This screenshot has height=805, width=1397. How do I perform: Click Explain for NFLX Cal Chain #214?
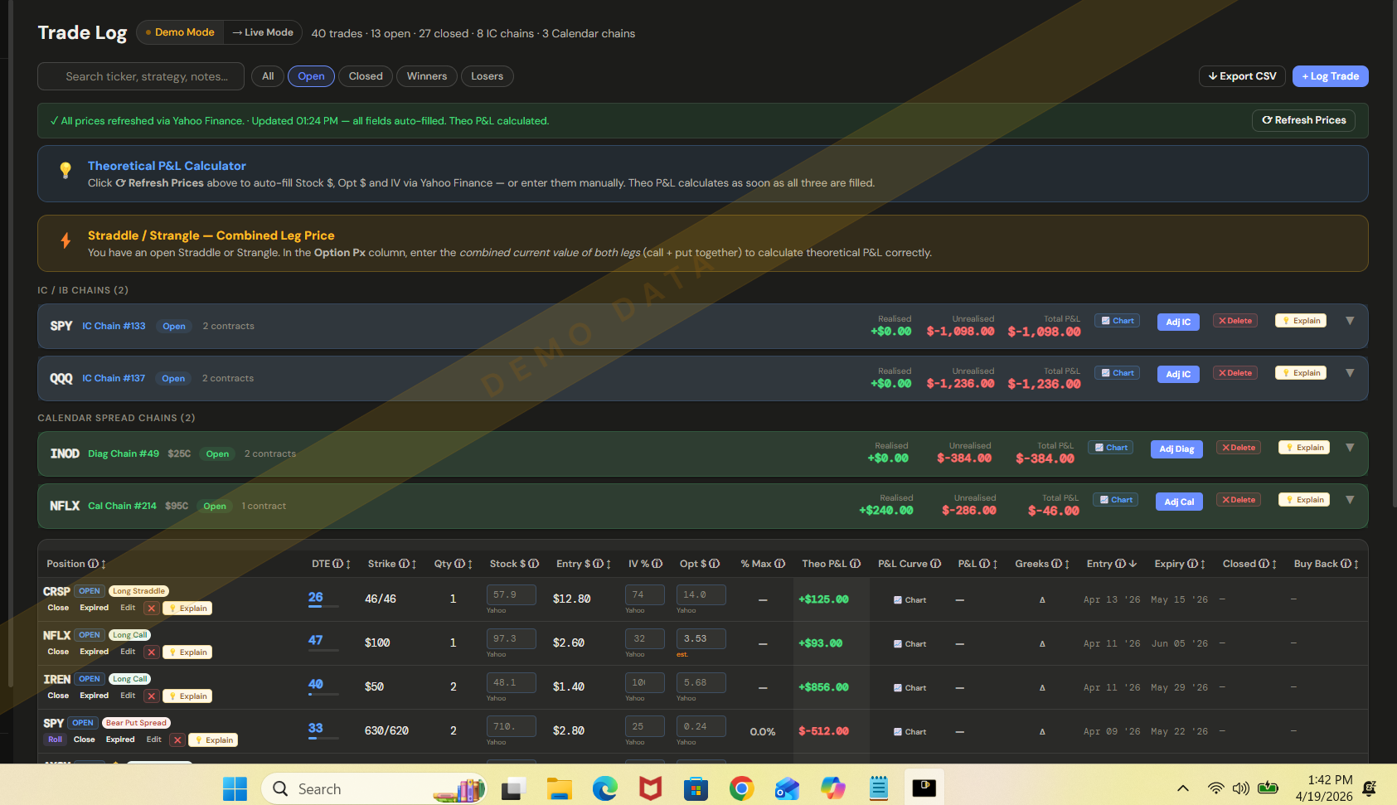click(1304, 500)
